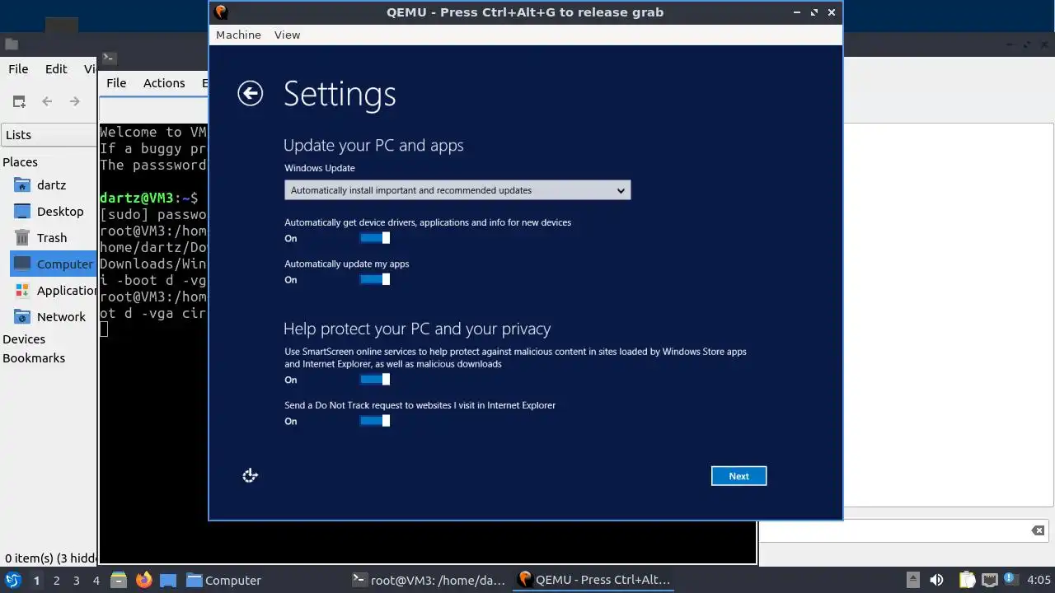Click forward arrow in file manager toolbar

pyautogui.click(x=75, y=101)
